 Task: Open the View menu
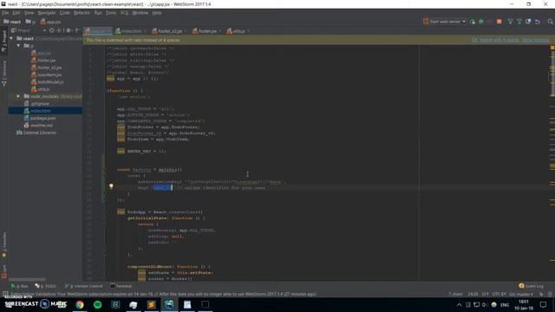coord(29,13)
